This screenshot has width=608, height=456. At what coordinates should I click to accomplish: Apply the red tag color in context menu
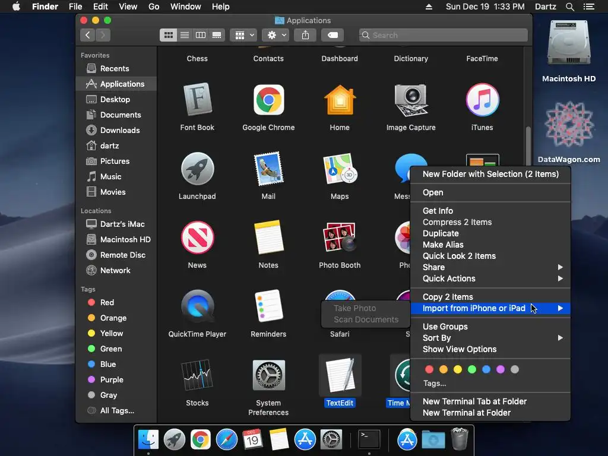coord(429,369)
